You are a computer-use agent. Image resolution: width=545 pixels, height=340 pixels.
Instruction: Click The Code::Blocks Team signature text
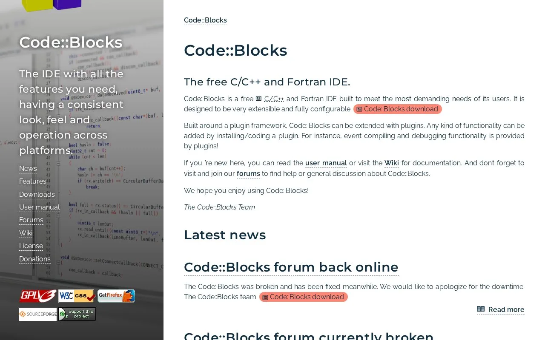[219, 207]
